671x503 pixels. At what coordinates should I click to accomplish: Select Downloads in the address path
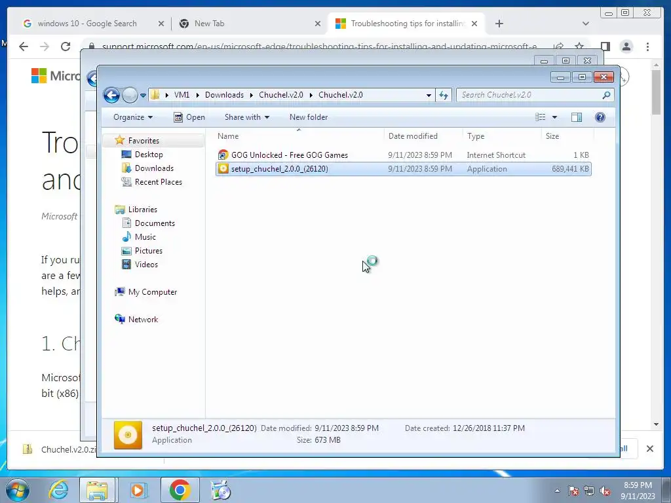click(x=224, y=95)
